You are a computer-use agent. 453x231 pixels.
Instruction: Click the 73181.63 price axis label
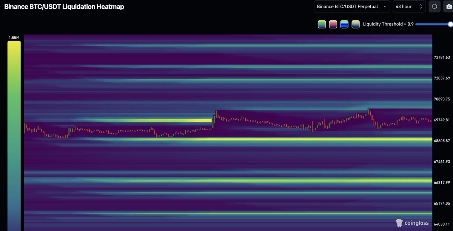(x=442, y=58)
